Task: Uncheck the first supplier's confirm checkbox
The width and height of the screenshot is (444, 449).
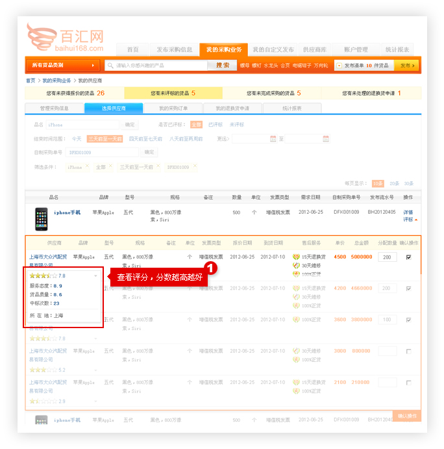Action: click(x=408, y=257)
